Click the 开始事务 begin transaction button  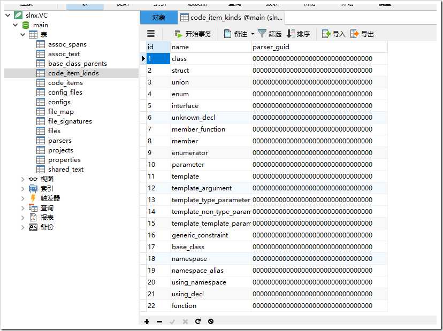tap(193, 34)
